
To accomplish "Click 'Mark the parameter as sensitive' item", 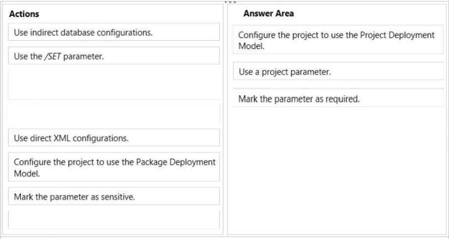I will [x=113, y=196].
